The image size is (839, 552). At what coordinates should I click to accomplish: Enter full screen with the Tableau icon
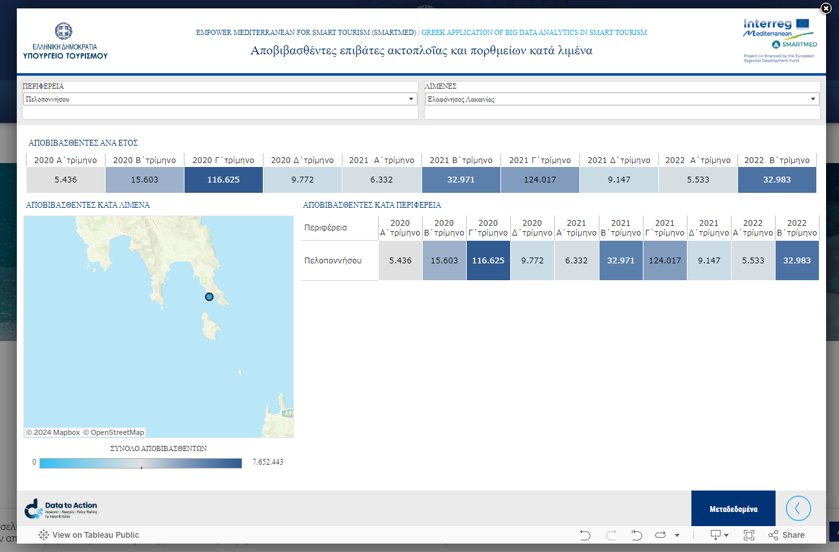749,535
